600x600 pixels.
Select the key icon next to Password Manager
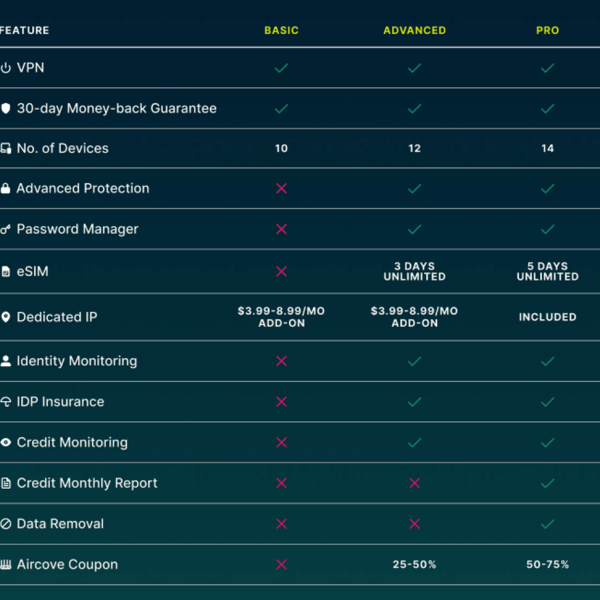coord(6,229)
